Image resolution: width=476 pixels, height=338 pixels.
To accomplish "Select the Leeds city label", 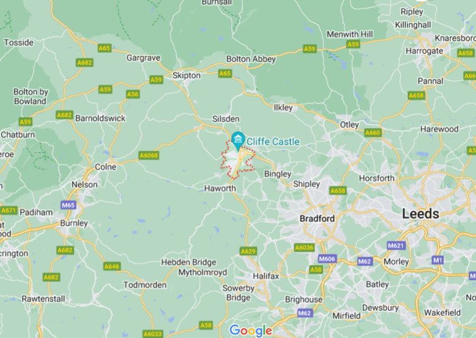I will pyautogui.click(x=420, y=214).
